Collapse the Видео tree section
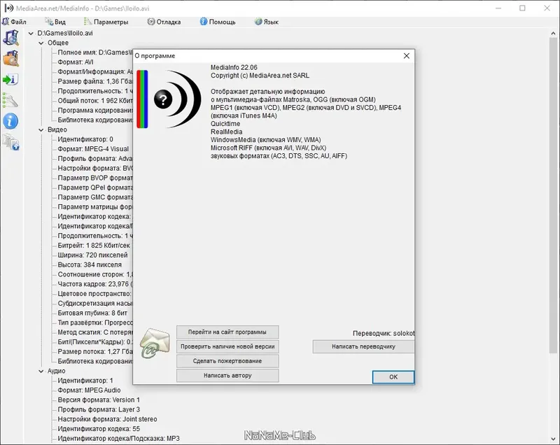The height and width of the screenshot is (445, 560). click(41, 130)
